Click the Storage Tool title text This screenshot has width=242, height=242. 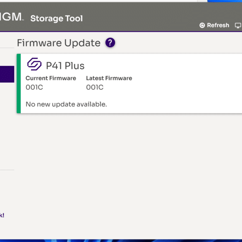click(x=57, y=19)
